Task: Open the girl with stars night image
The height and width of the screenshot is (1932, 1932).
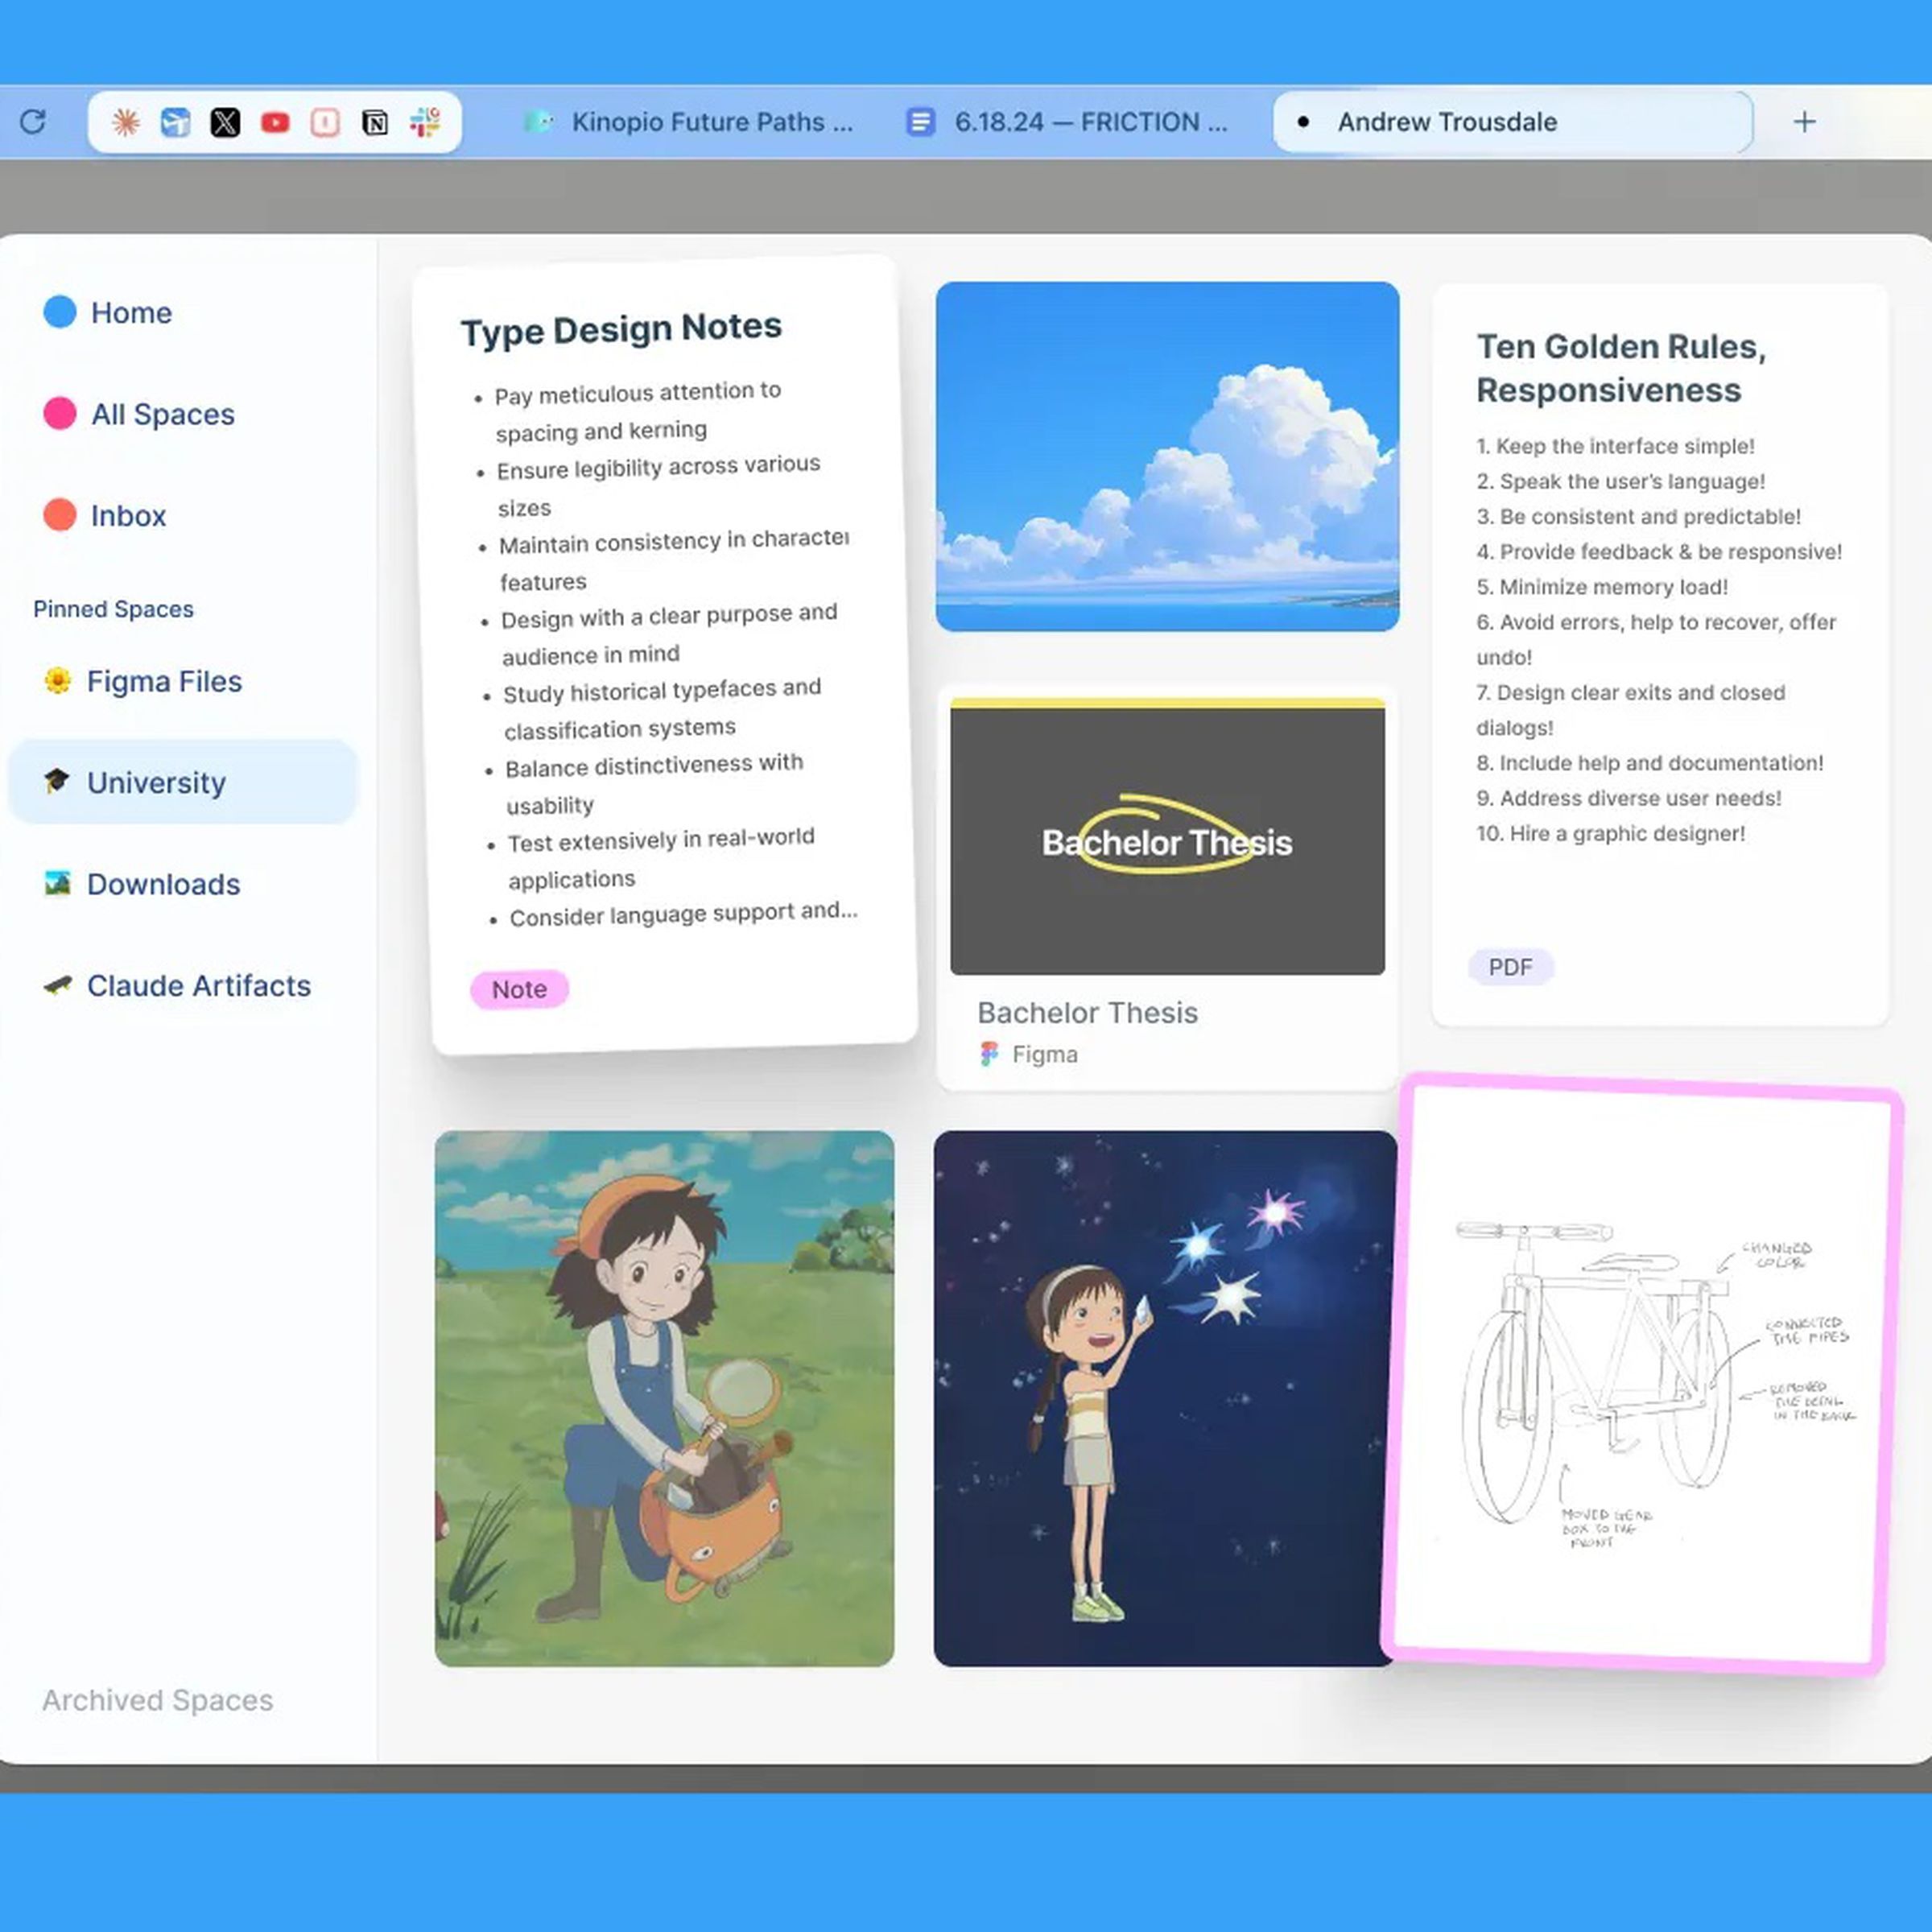Action: (x=1165, y=1398)
